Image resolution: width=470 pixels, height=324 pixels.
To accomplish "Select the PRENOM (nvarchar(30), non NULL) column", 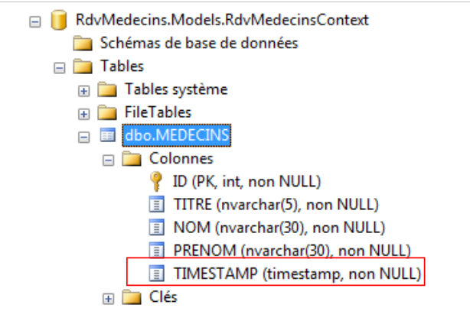I will pos(279,250).
